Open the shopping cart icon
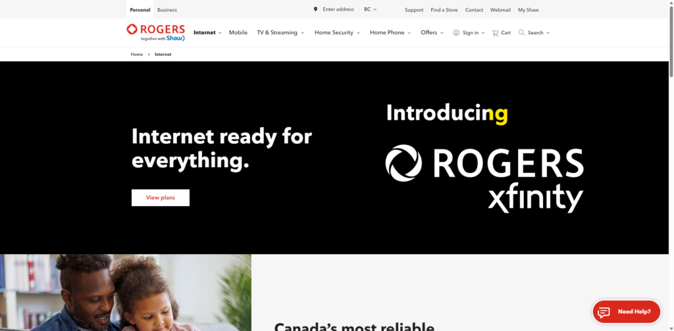 point(495,33)
